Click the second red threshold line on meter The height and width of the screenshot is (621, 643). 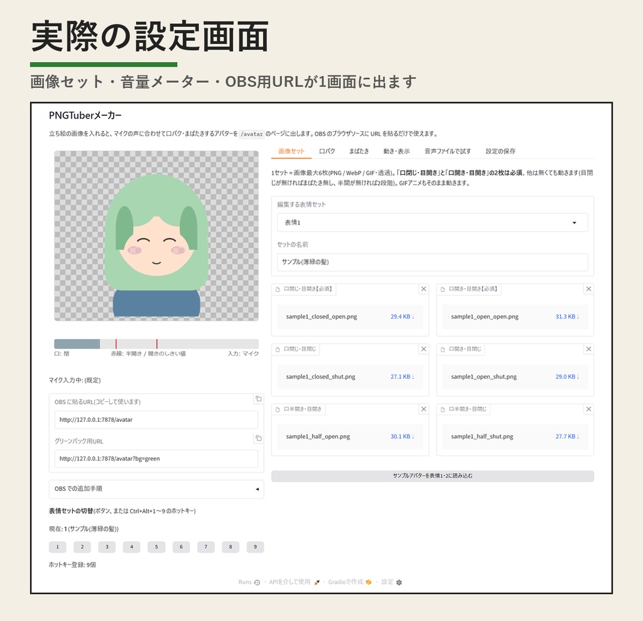[x=156, y=343]
